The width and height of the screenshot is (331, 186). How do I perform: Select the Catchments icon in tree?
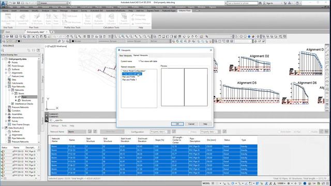(x=9, y=83)
